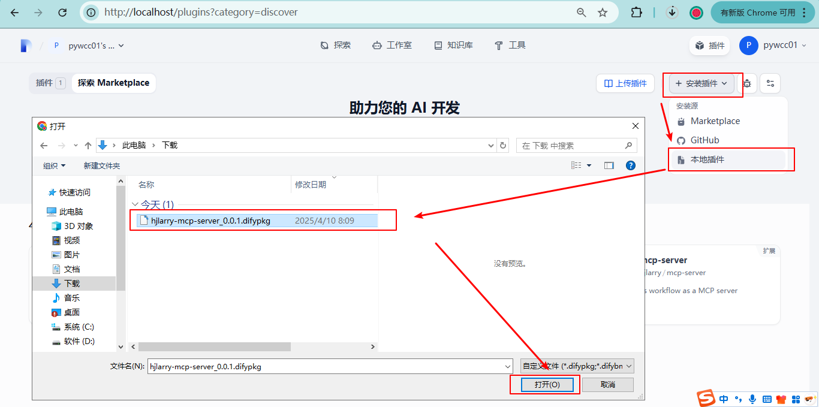Open the 组织 menu dropdown
Viewport: 819px width, 407px height.
[54, 165]
